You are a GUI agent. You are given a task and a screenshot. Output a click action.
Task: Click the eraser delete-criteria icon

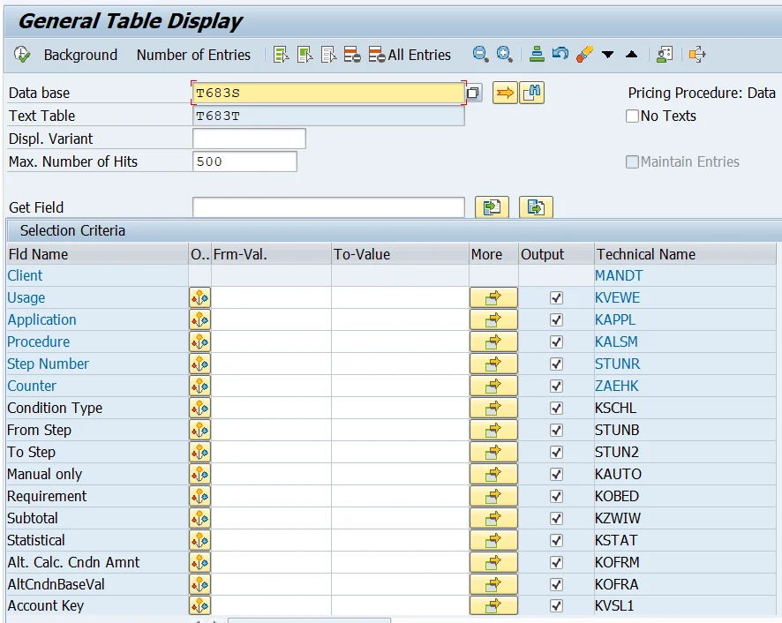click(x=584, y=54)
